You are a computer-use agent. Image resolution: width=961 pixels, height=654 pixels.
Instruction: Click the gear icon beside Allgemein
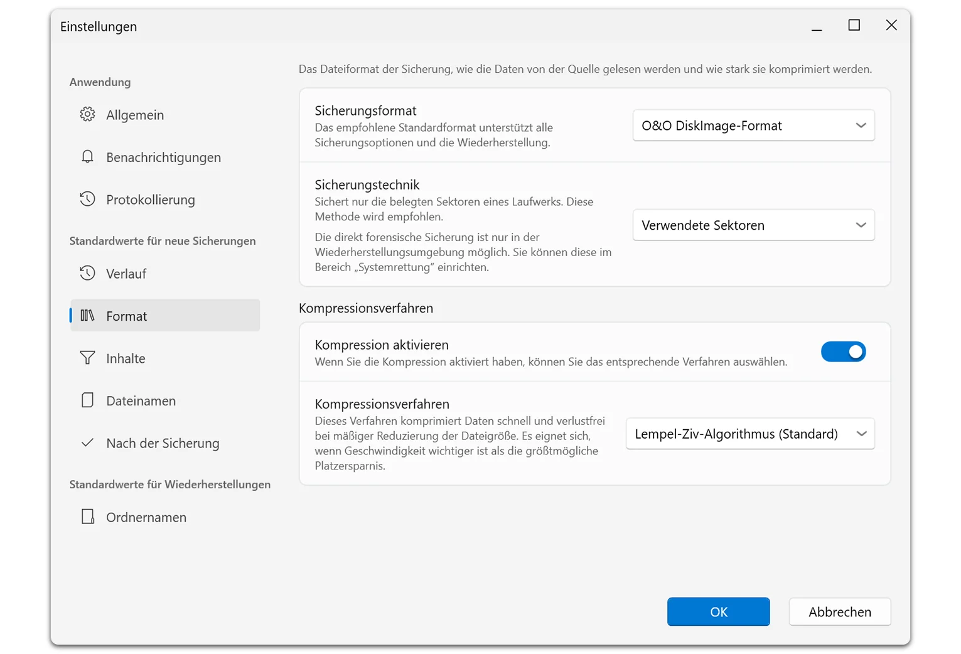87,114
